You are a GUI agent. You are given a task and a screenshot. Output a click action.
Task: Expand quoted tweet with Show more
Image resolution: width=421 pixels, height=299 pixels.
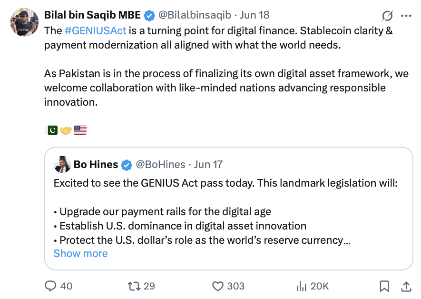pyautogui.click(x=80, y=253)
